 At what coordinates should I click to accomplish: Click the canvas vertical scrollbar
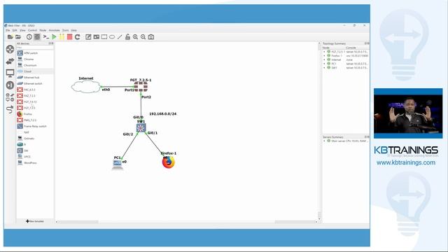[x=319, y=131]
